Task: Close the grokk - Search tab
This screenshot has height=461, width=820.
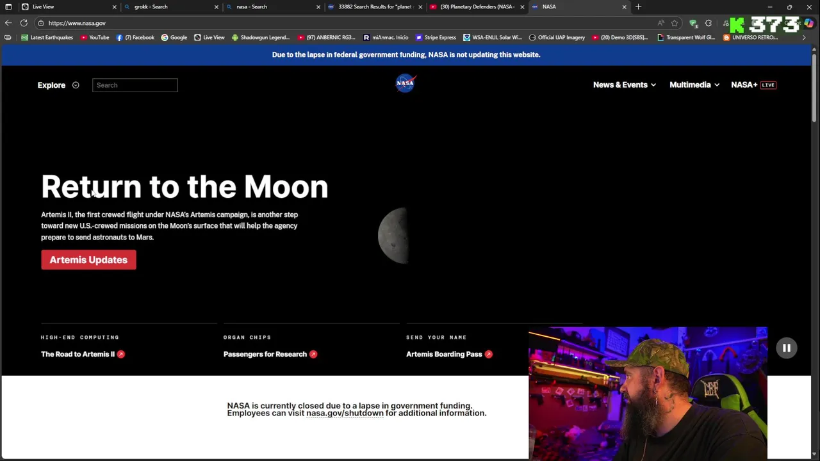Action: 217,6
